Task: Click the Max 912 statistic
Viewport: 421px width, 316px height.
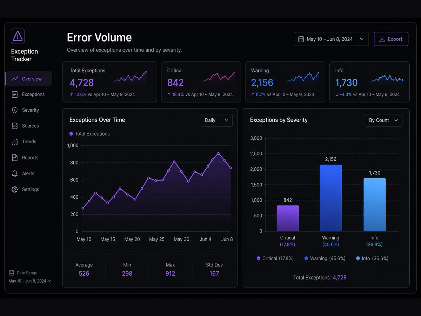Action: [171, 270]
